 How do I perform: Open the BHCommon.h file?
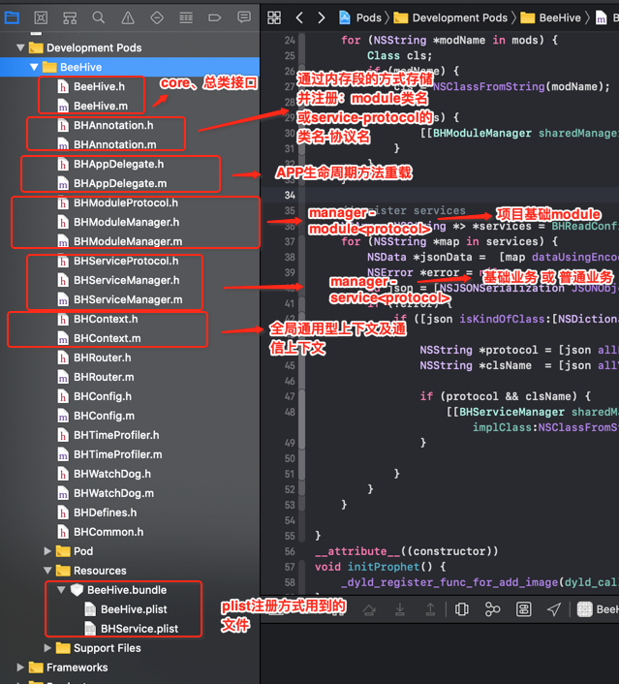pyautogui.click(x=101, y=532)
